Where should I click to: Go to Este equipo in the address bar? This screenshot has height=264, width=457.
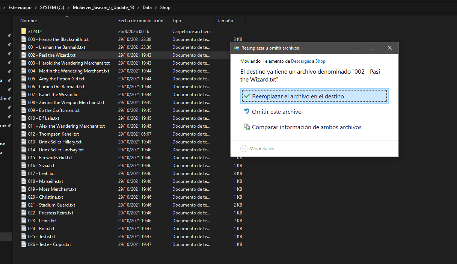pos(20,8)
